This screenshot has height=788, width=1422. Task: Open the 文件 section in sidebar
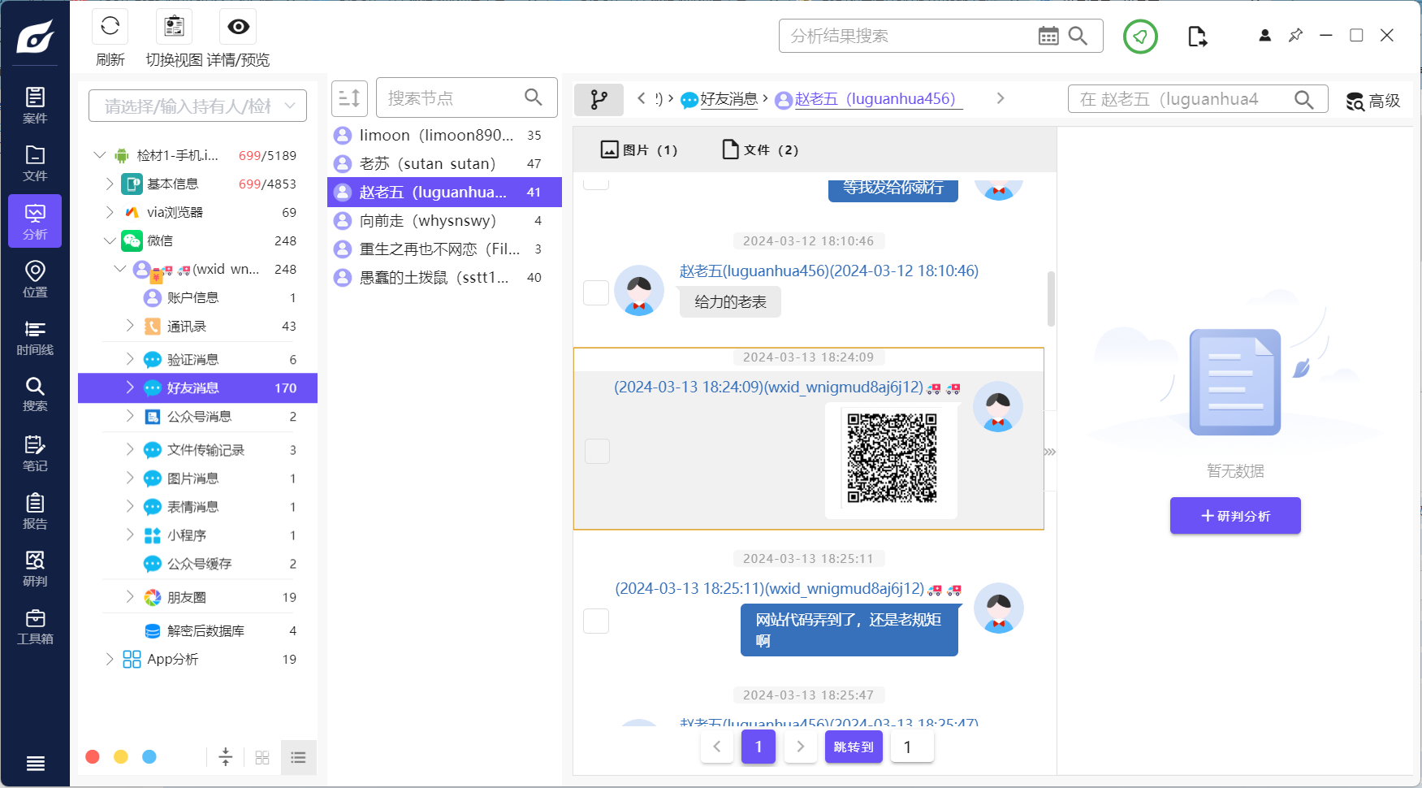[x=35, y=163]
